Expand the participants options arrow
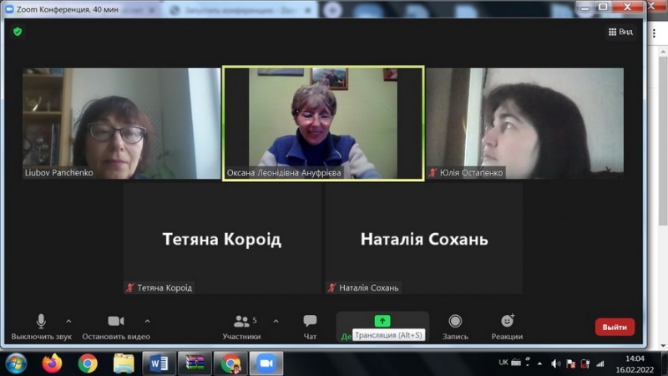The image size is (668, 376). coord(276,321)
